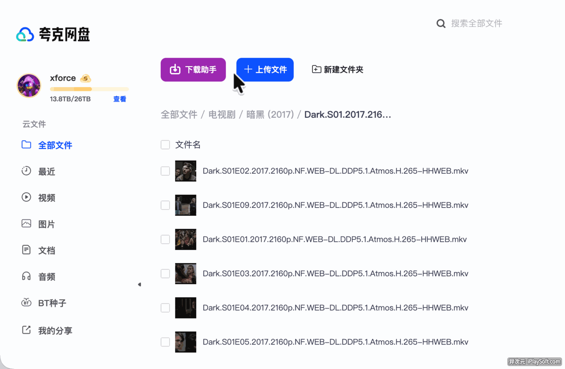The image size is (565, 369).
Task: Open the Video category play icon
Action: pos(26,198)
